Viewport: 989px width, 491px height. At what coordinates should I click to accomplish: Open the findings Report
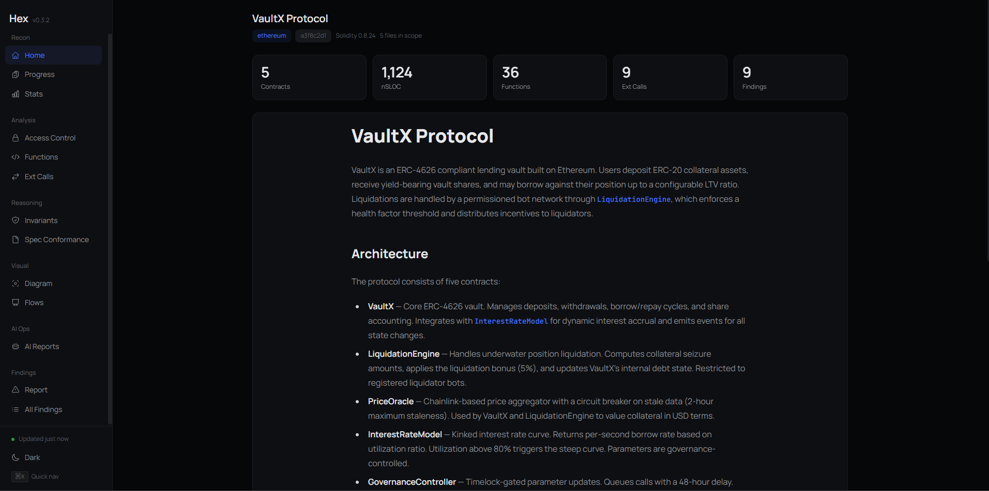coord(36,390)
